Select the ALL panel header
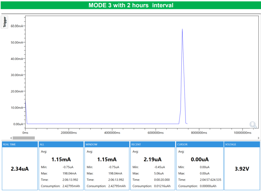Screen dimensions: 261x192 61,145
